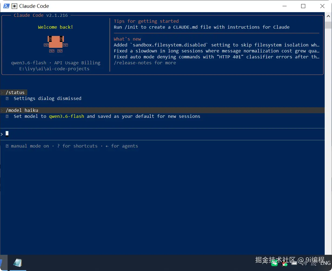Switch the ENG input language indicator
This screenshot has width=332, height=271.
[326, 263]
